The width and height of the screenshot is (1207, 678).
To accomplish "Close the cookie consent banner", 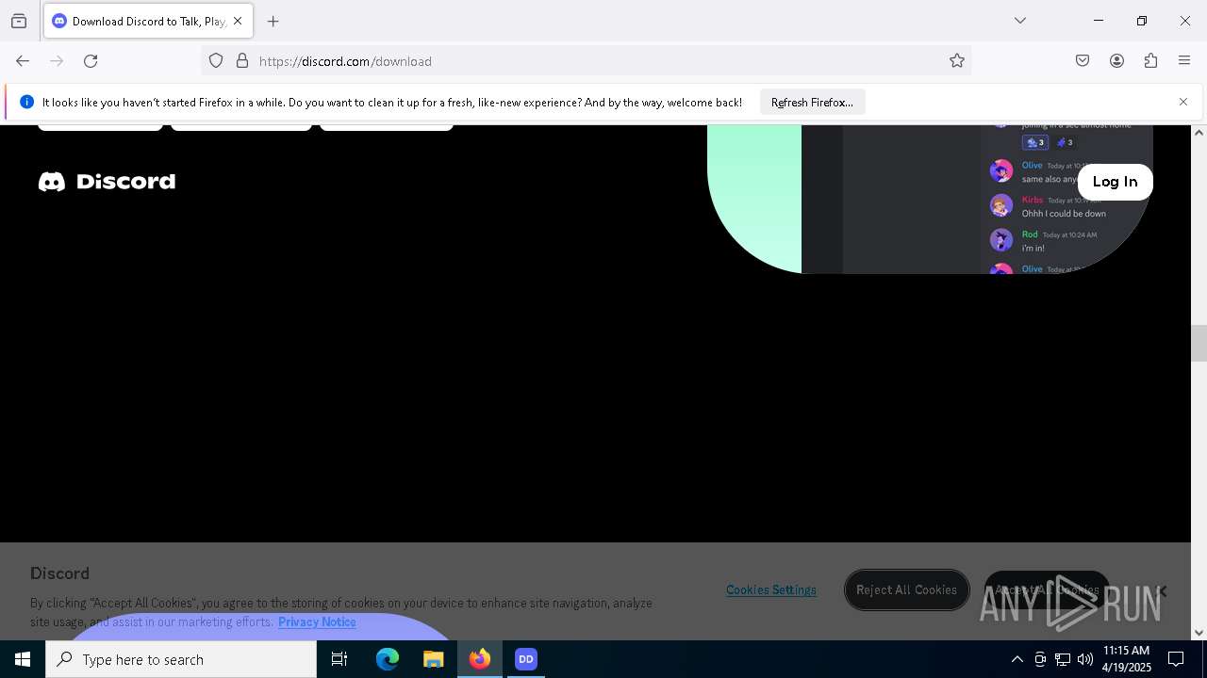I will click(1161, 591).
